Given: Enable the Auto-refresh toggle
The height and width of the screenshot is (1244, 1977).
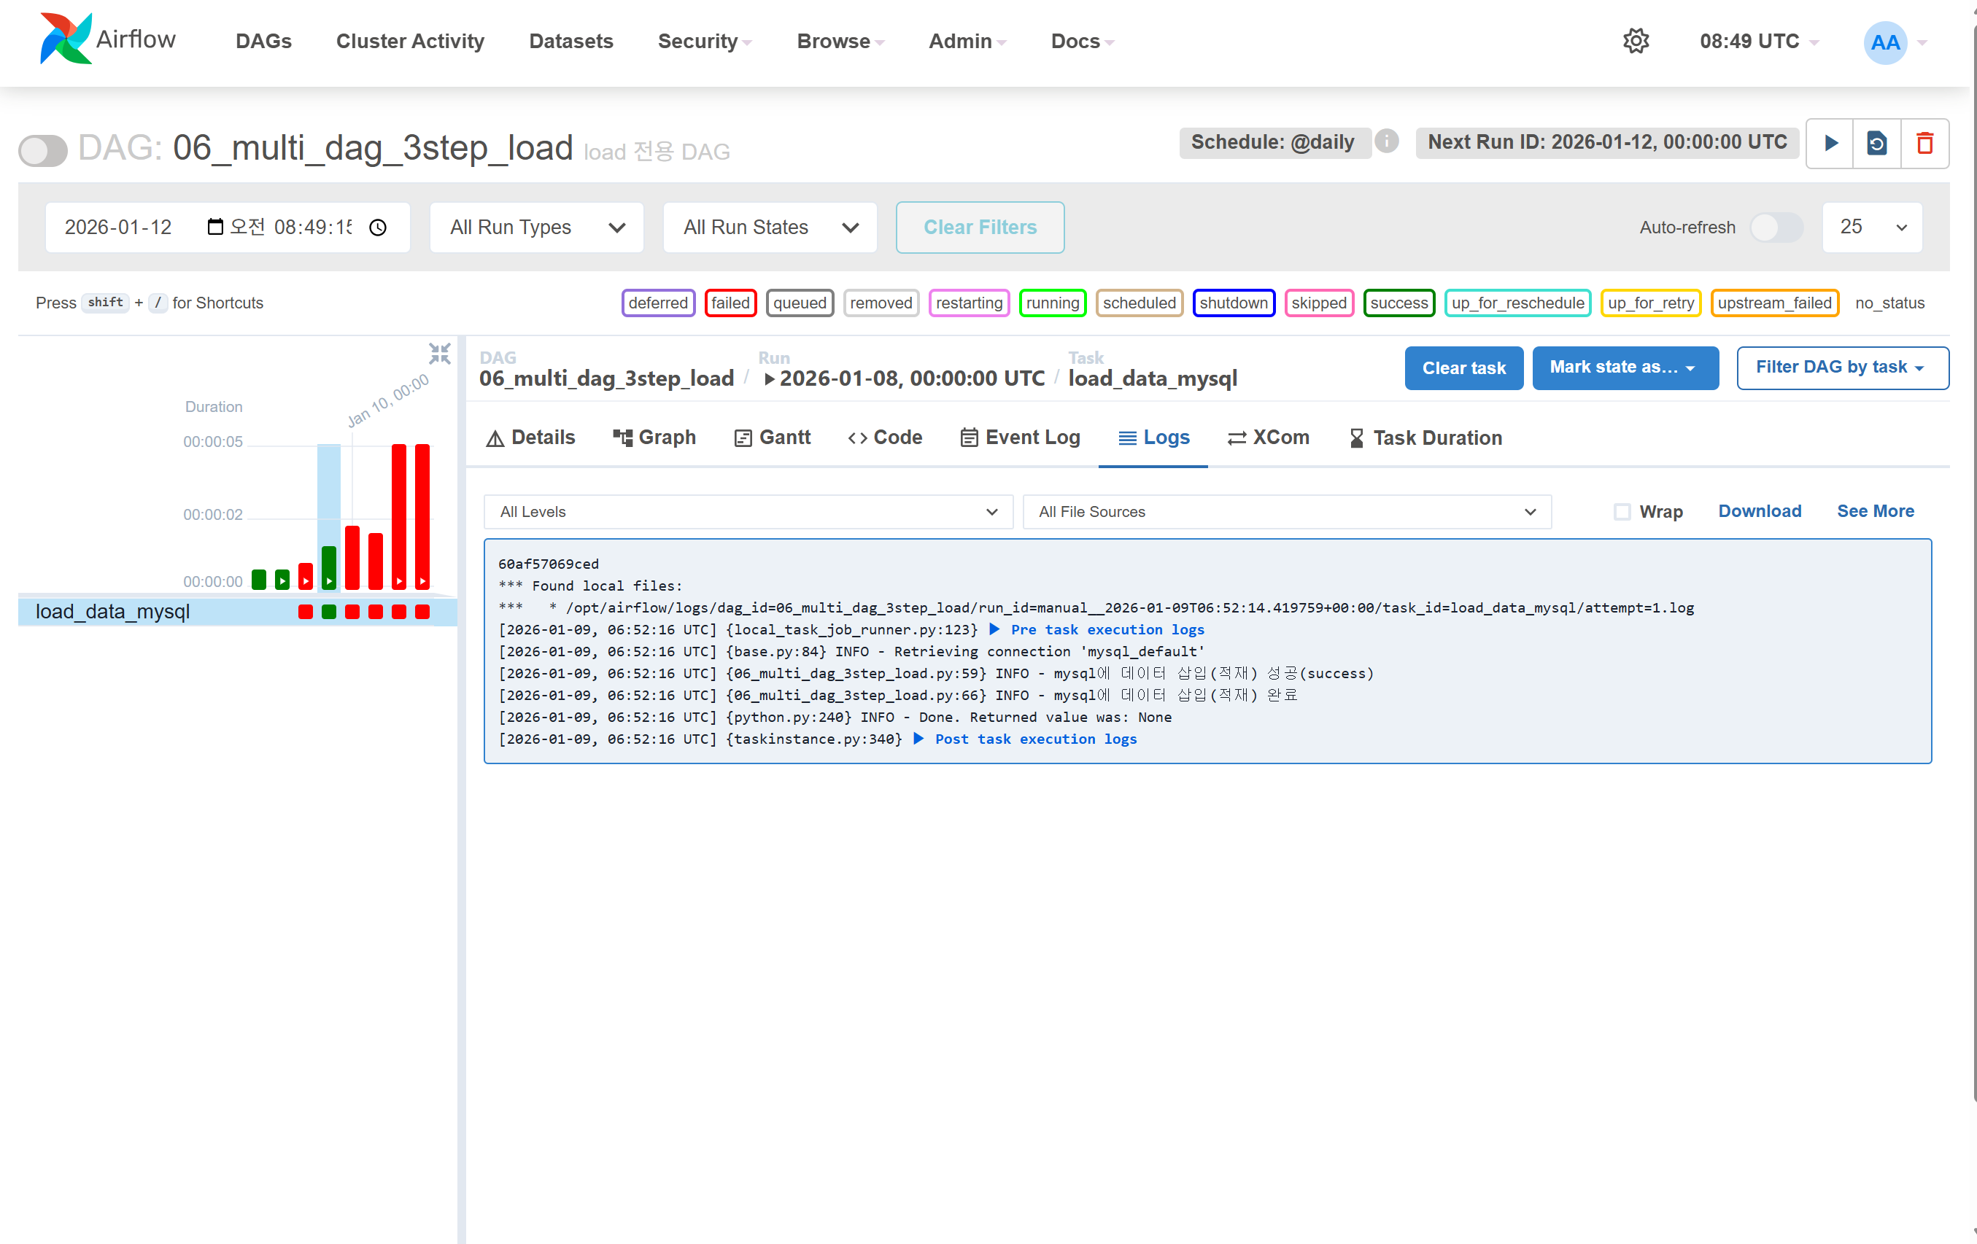Looking at the screenshot, I should coord(1776,228).
